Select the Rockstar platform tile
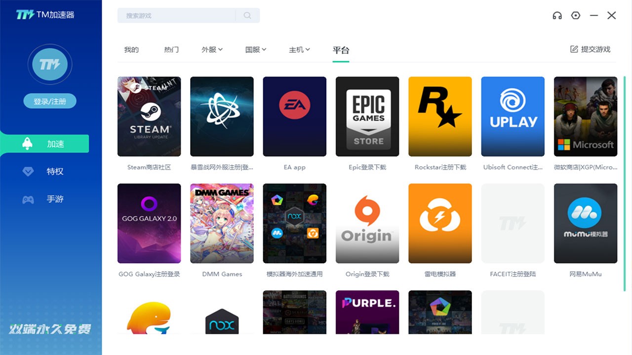Screen dimensions: 632x355 [440, 116]
